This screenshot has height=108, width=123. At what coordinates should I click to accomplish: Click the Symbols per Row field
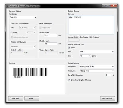(17, 53)
